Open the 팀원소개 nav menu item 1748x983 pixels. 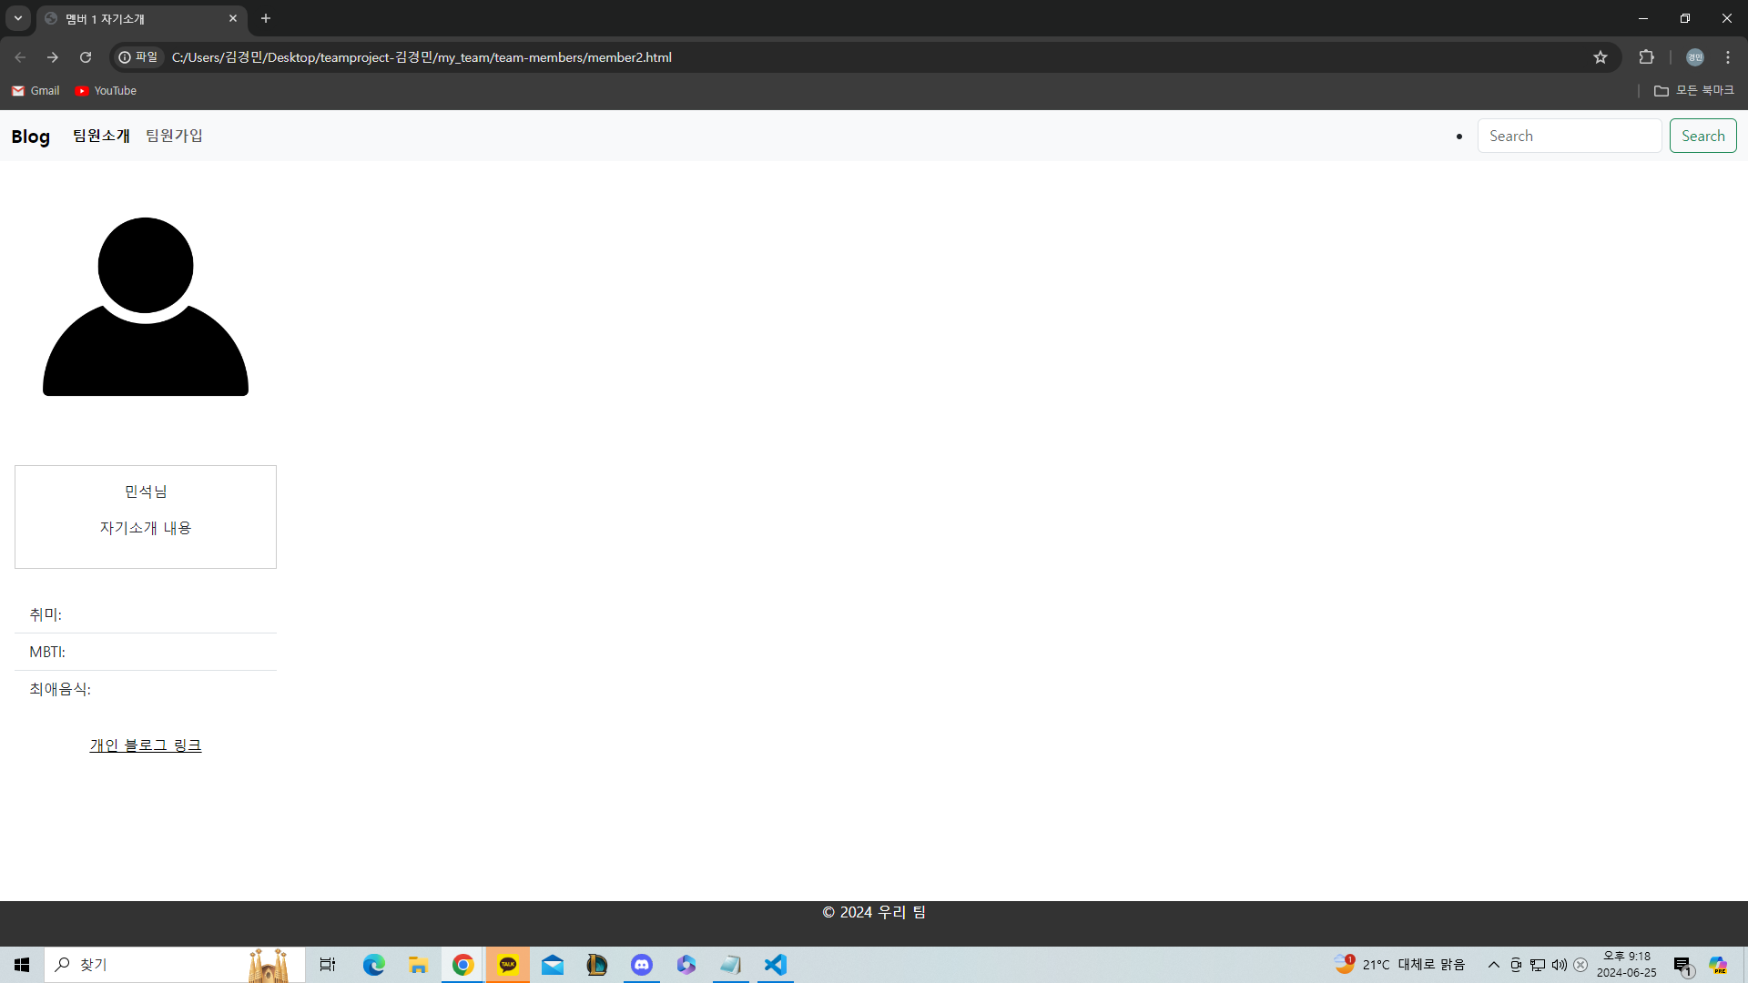coord(101,136)
